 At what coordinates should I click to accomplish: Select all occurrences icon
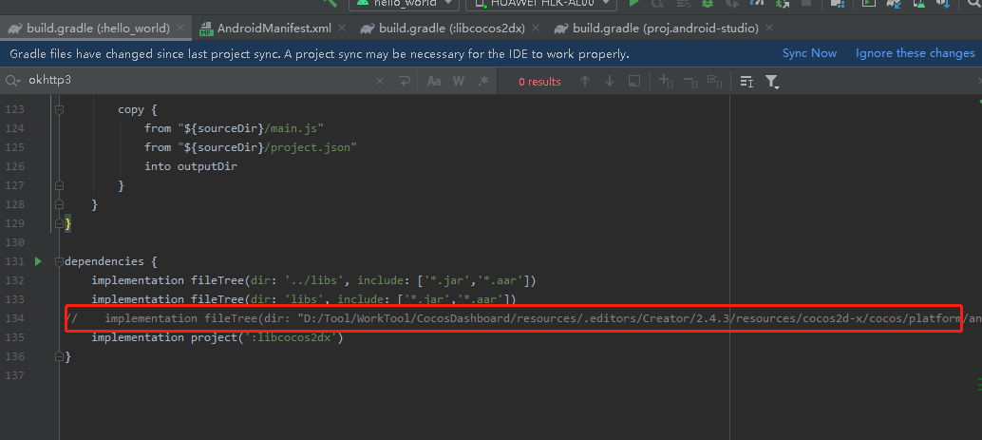point(714,81)
